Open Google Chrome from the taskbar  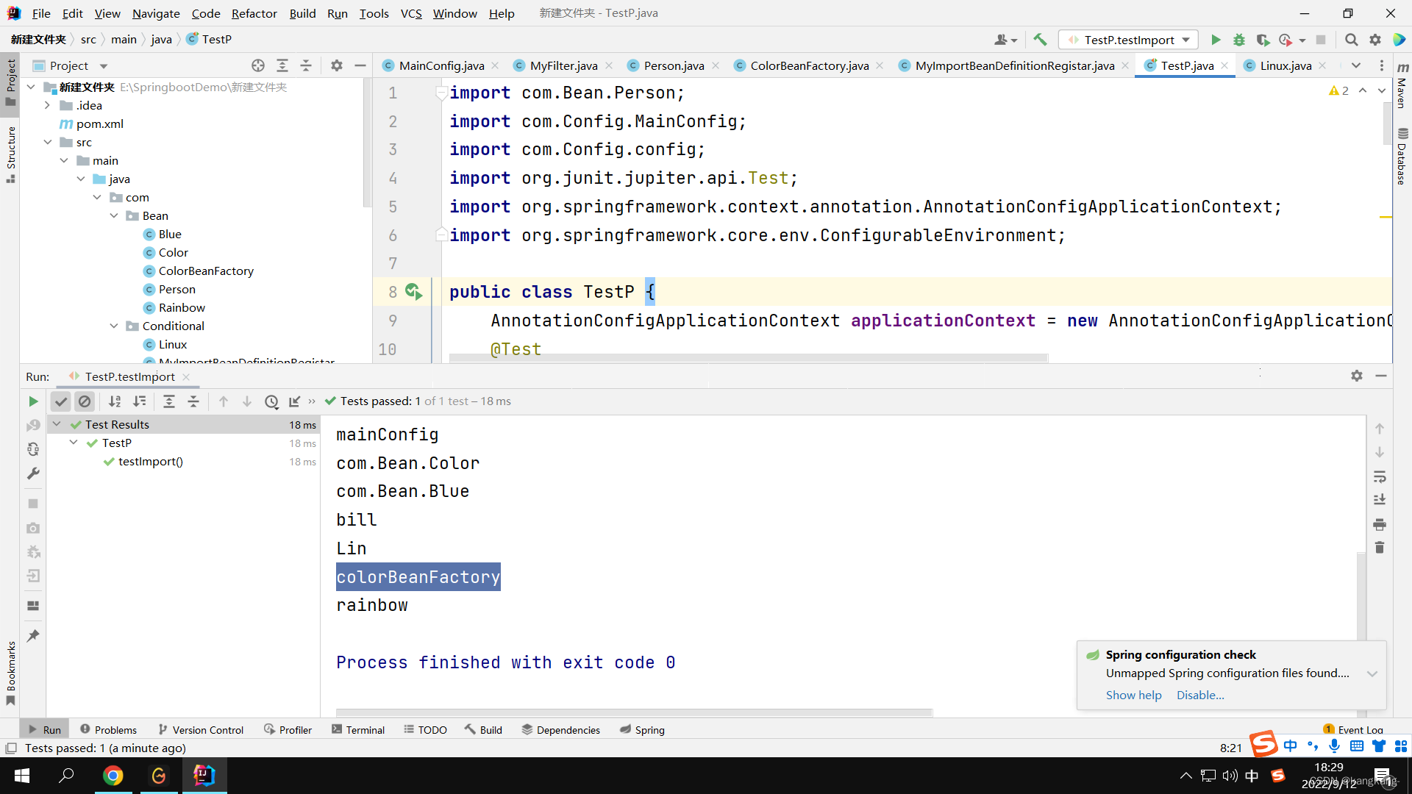pos(113,776)
